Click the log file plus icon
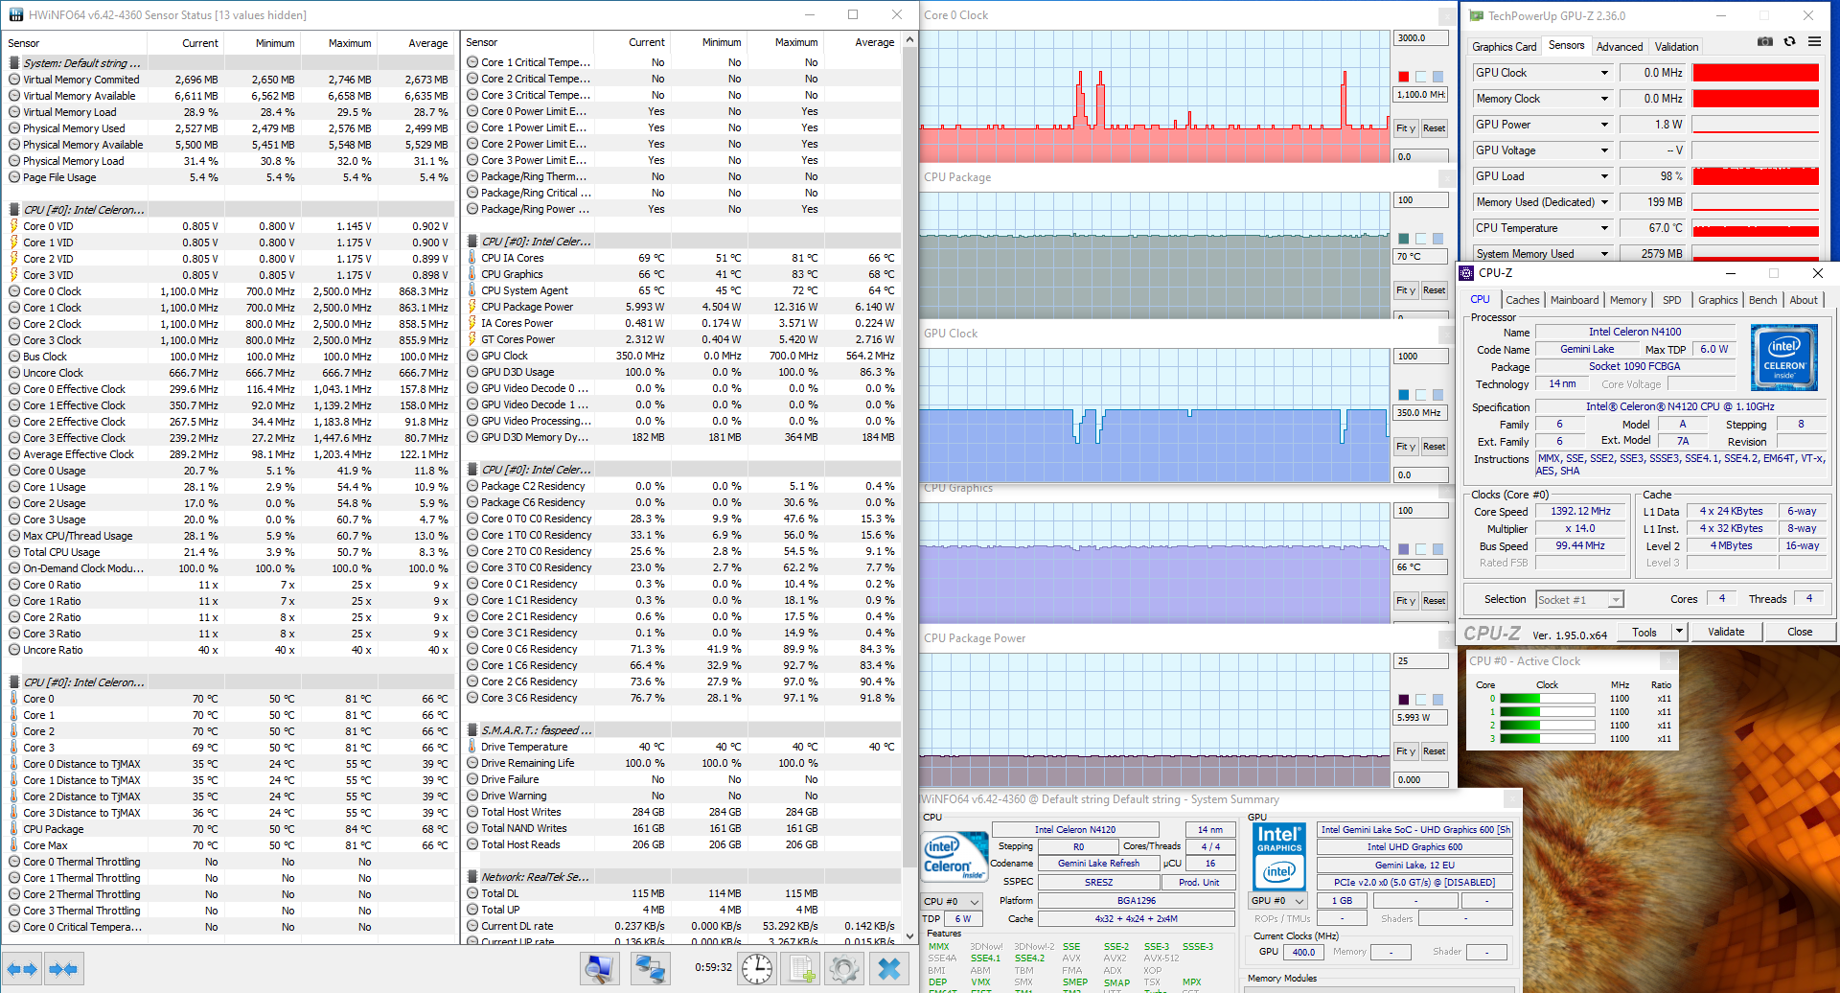The height and width of the screenshot is (993, 1840). pos(802,969)
